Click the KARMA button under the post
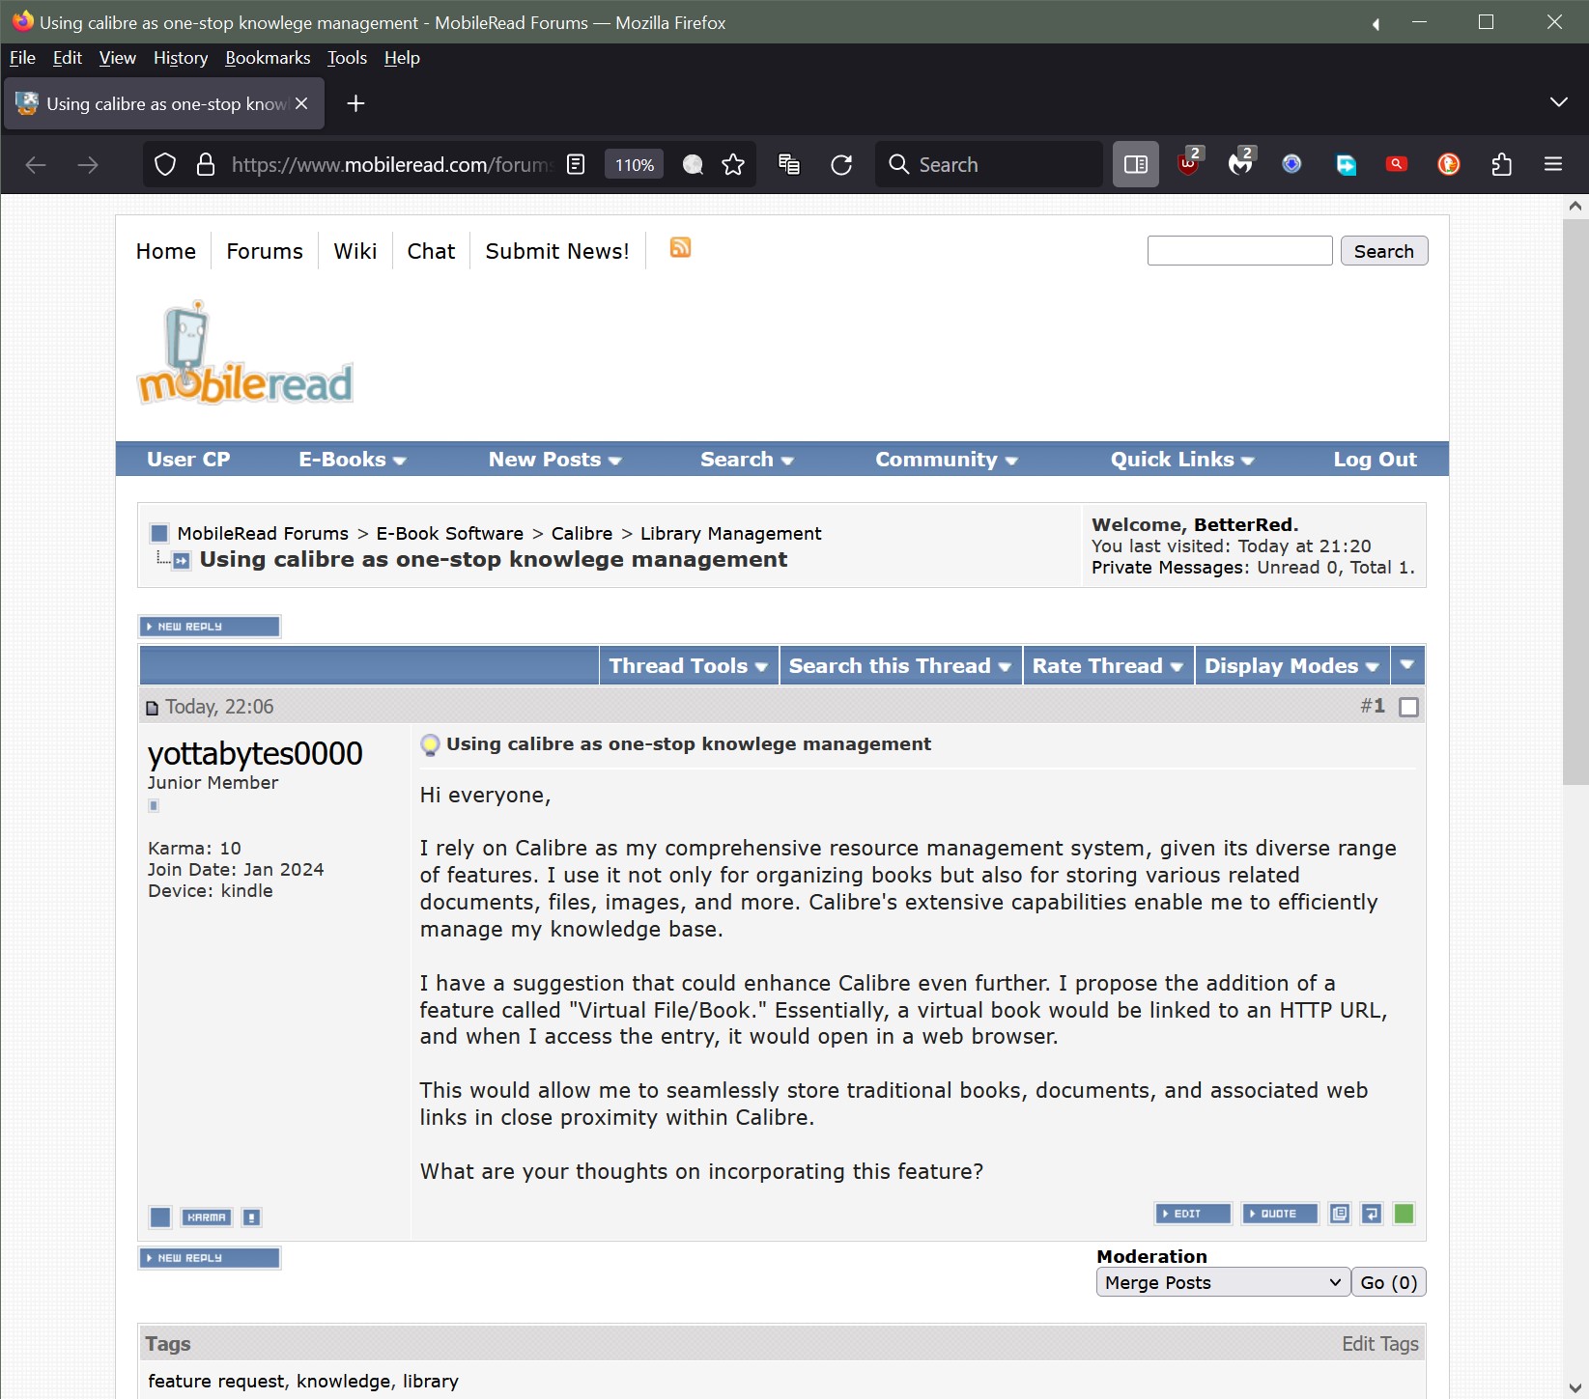The image size is (1589, 1399). tap(207, 1217)
